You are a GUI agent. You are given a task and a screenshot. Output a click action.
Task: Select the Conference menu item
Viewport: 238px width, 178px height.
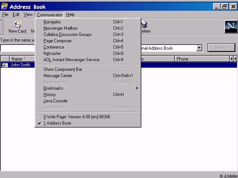[88, 47]
